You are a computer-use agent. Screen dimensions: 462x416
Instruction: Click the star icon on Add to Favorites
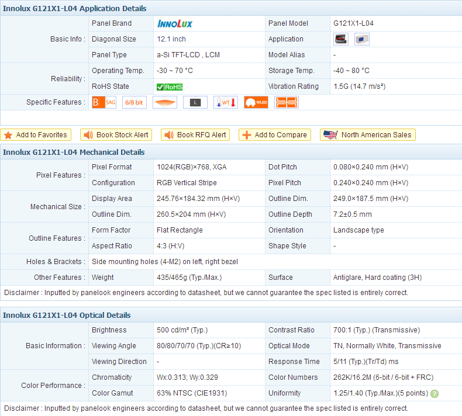point(8,135)
